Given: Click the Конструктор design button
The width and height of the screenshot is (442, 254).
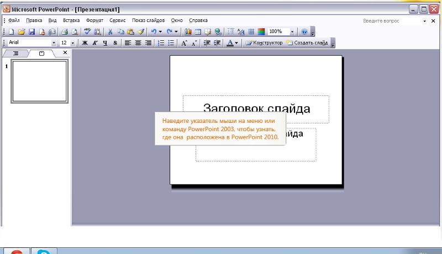Looking at the screenshot, I should 264,43.
